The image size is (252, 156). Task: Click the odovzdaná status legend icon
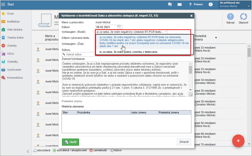35,150
